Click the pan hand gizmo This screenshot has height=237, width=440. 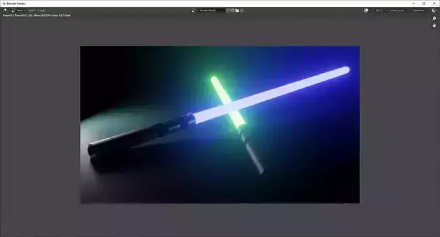click(x=434, y=25)
